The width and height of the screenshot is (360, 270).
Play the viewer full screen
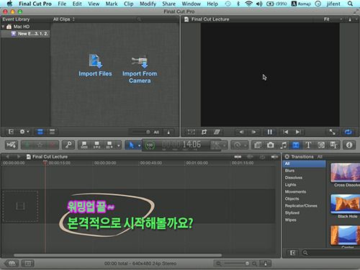tap(333, 132)
